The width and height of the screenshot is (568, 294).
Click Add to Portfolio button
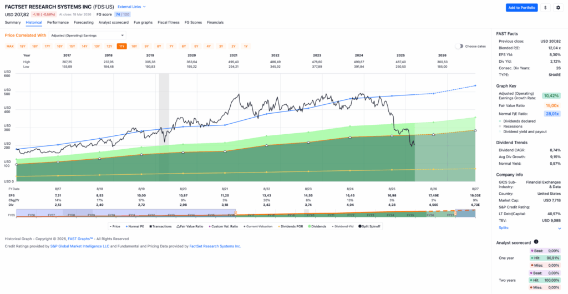521,8
